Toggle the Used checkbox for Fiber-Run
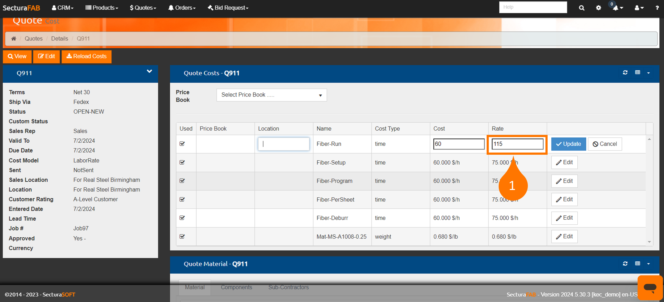 click(x=182, y=144)
